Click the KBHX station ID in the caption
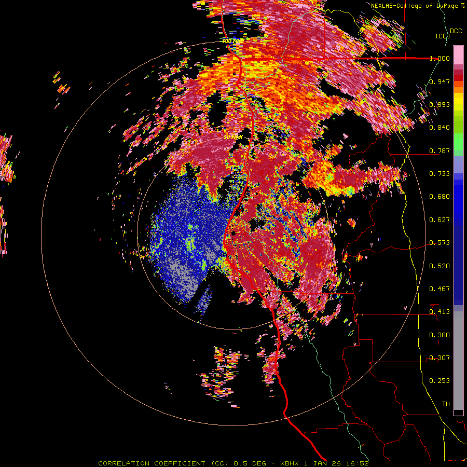This screenshot has width=467, height=467. tap(290, 463)
